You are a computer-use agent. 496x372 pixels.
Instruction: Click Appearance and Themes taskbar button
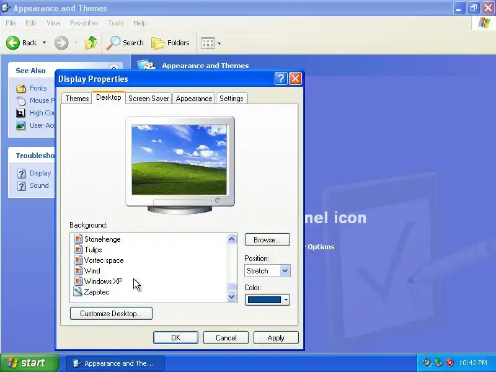(115, 363)
